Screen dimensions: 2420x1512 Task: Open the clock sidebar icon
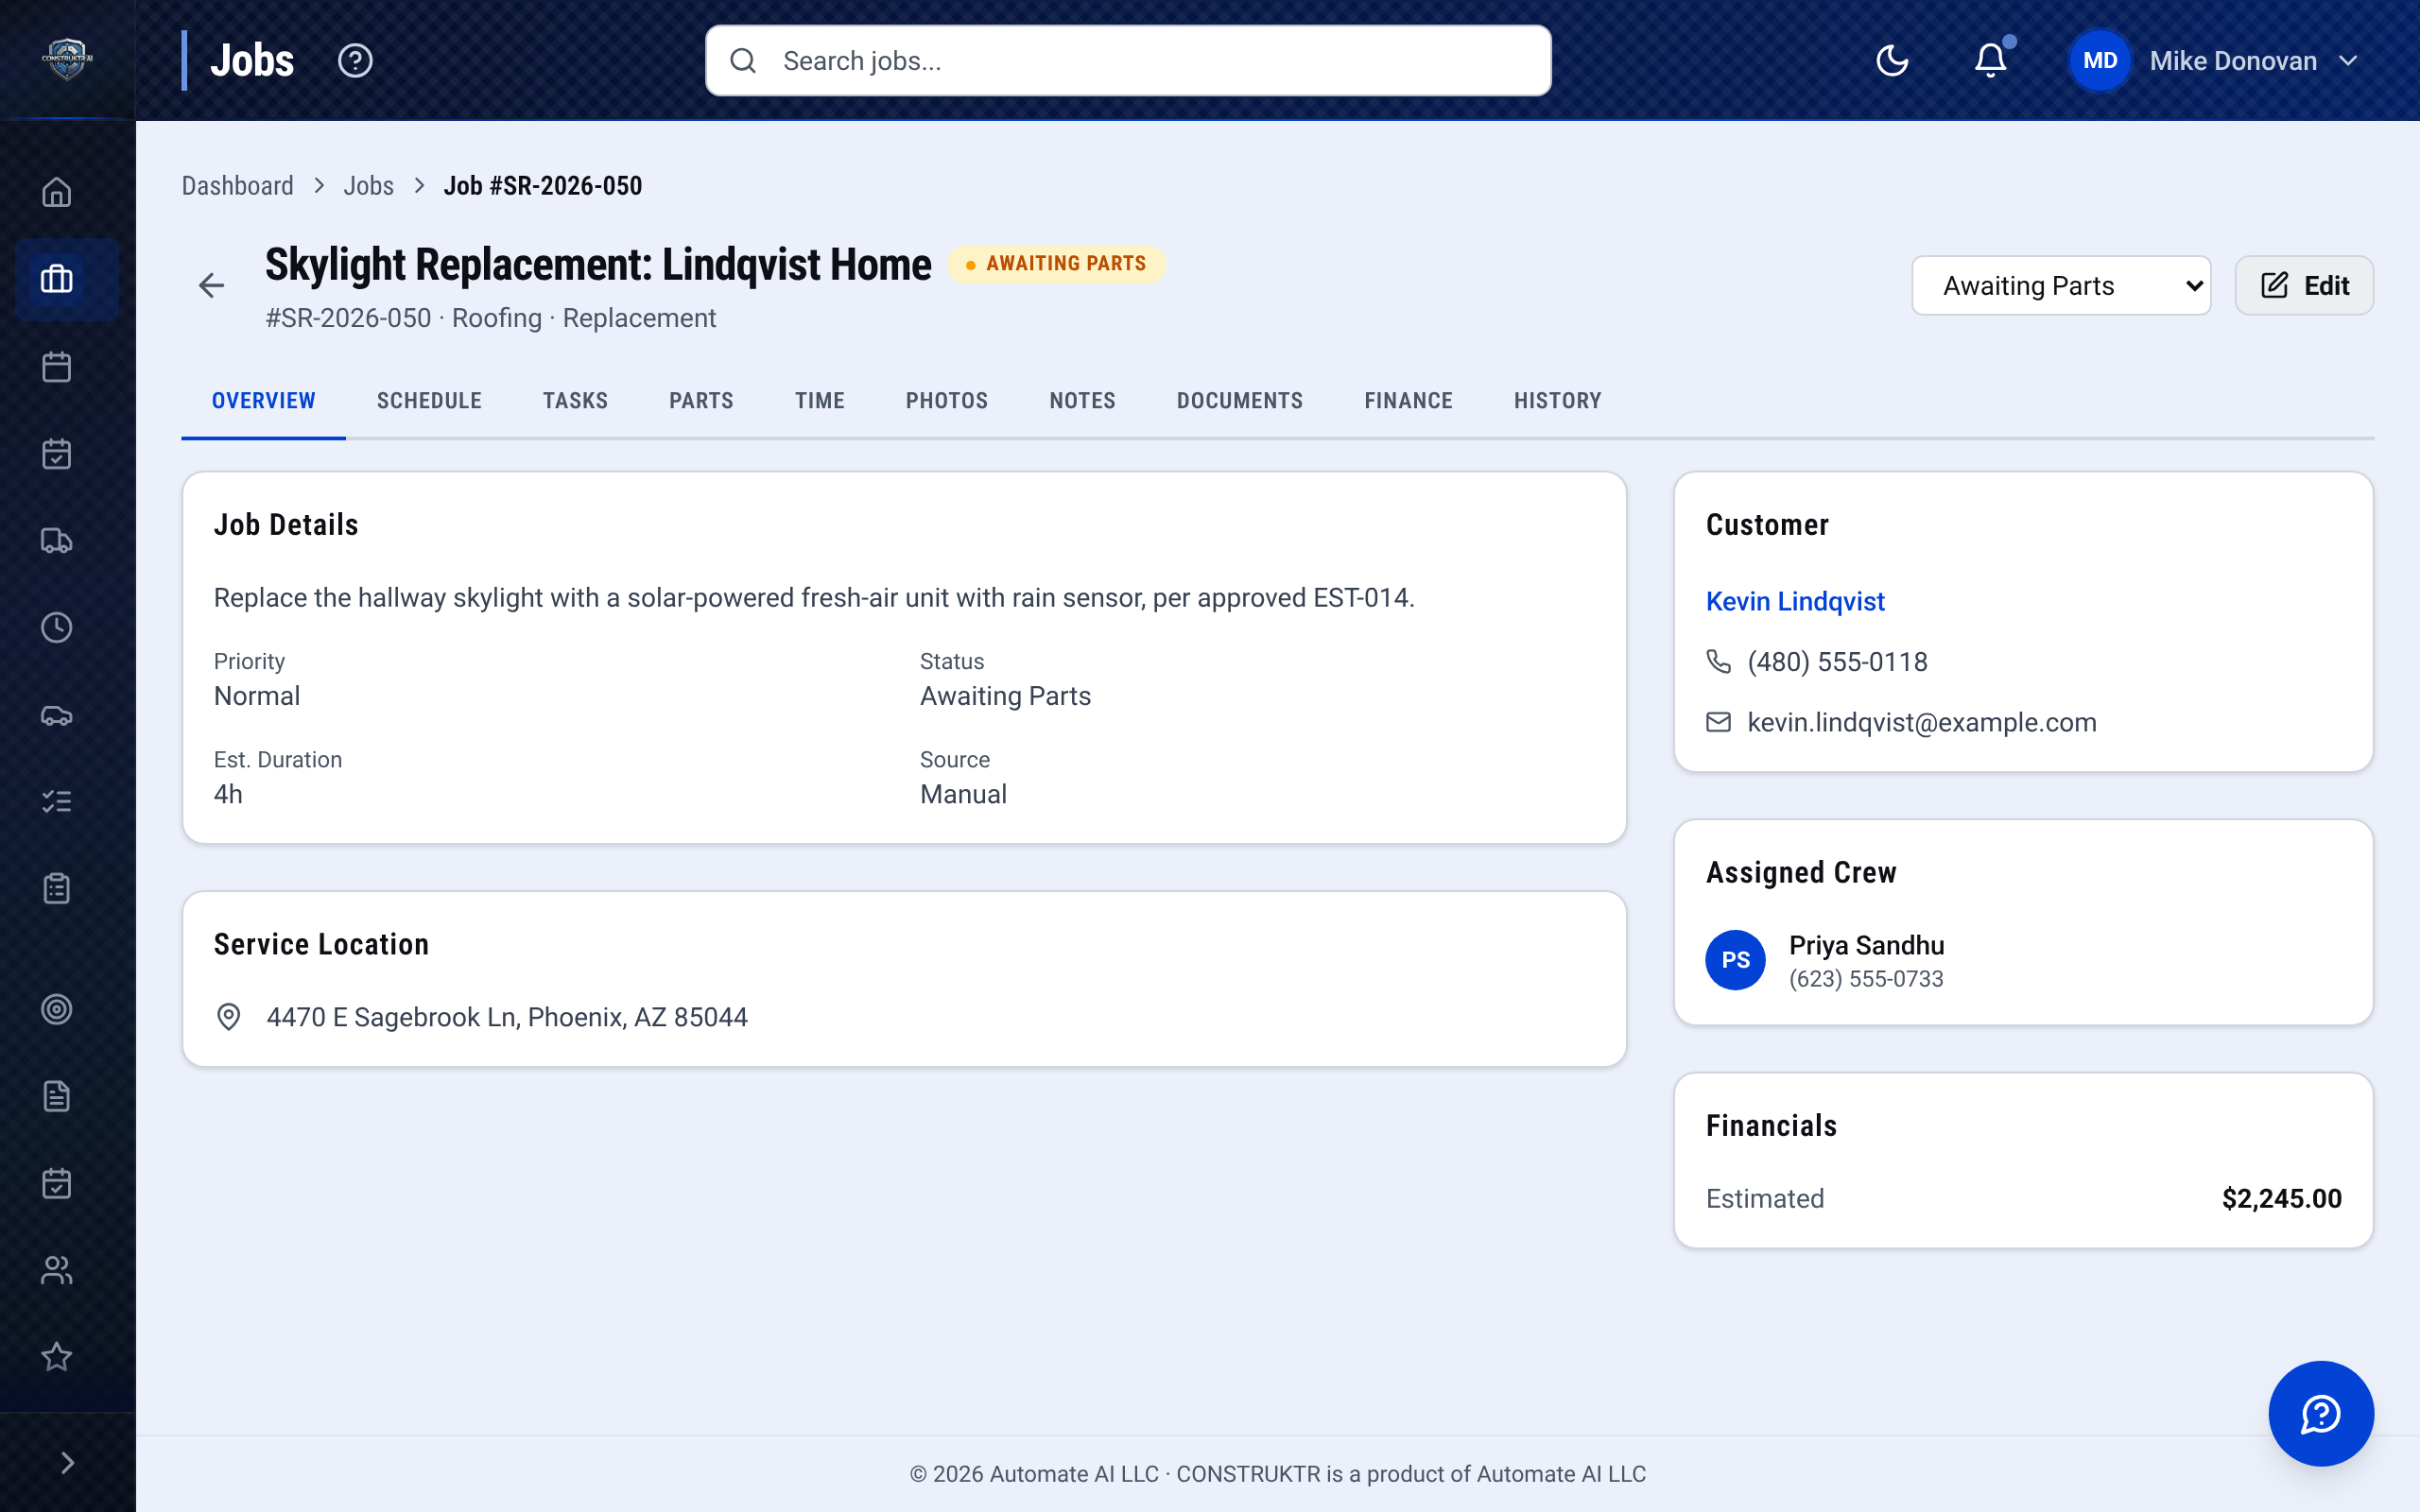coord(57,628)
